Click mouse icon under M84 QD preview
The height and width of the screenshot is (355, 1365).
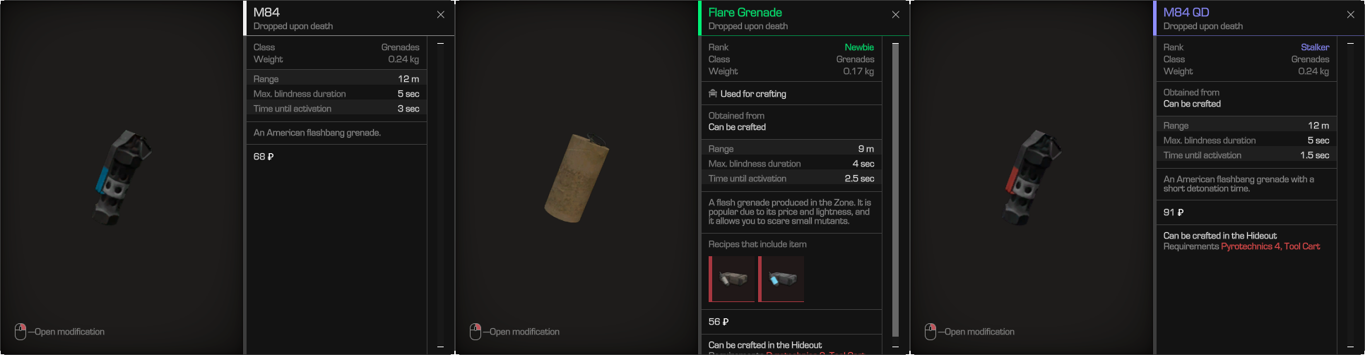pyautogui.click(x=930, y=332)
